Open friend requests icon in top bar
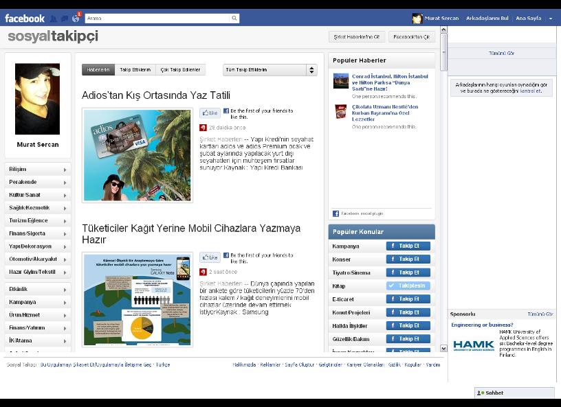The width and height of the screenshot is (561, 407). tap(54, 19)
